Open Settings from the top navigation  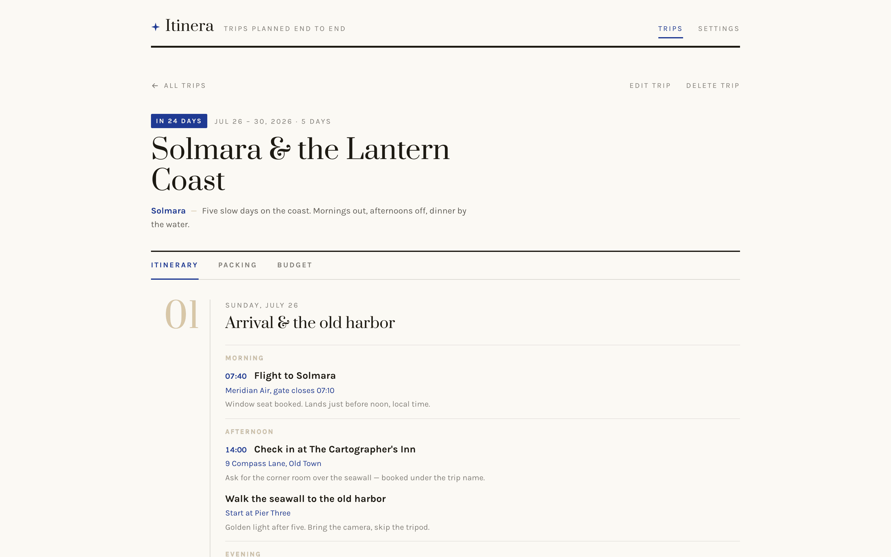pos(719,29)
